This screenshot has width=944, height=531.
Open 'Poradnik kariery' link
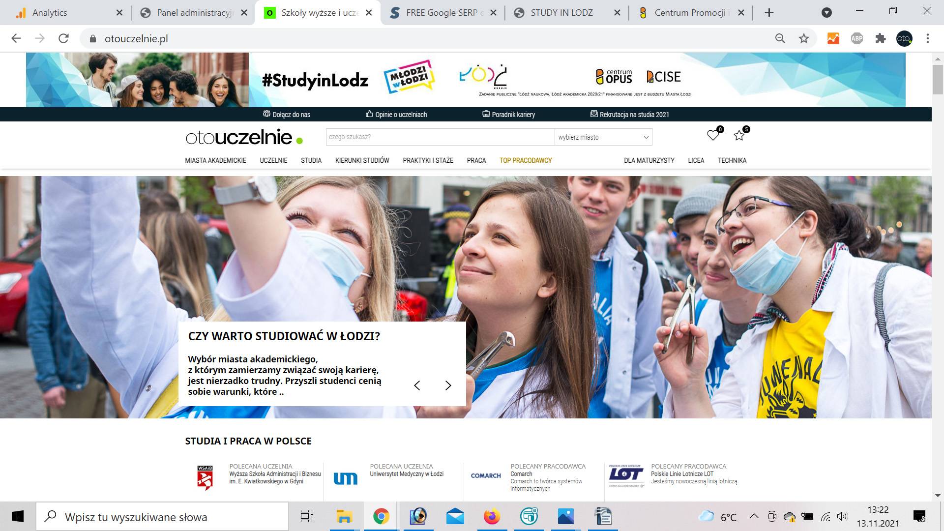[509, 115]
